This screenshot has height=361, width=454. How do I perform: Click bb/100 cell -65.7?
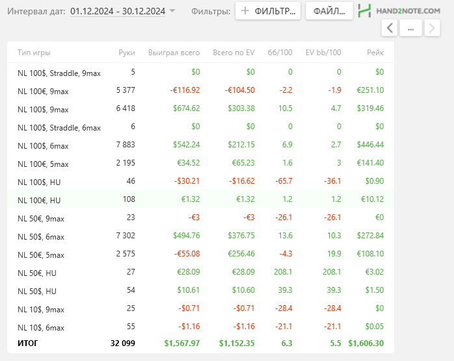(x=284, y=181)
